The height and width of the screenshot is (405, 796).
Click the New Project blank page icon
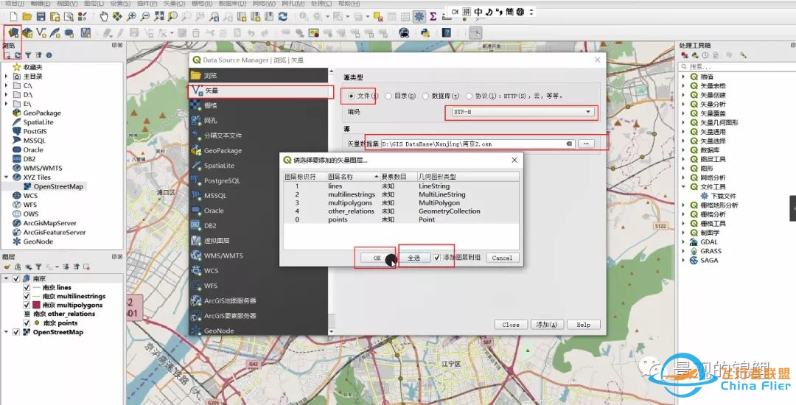coord(13,17)
